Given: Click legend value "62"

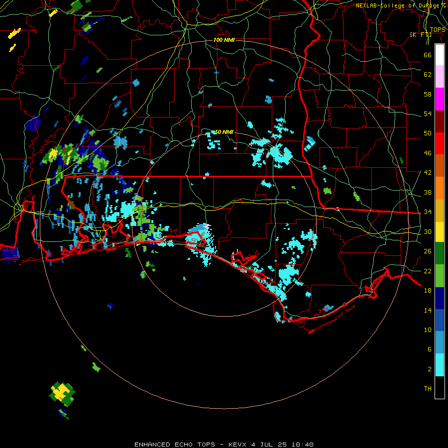Looking at the screenshot, I should pos(428,75).
